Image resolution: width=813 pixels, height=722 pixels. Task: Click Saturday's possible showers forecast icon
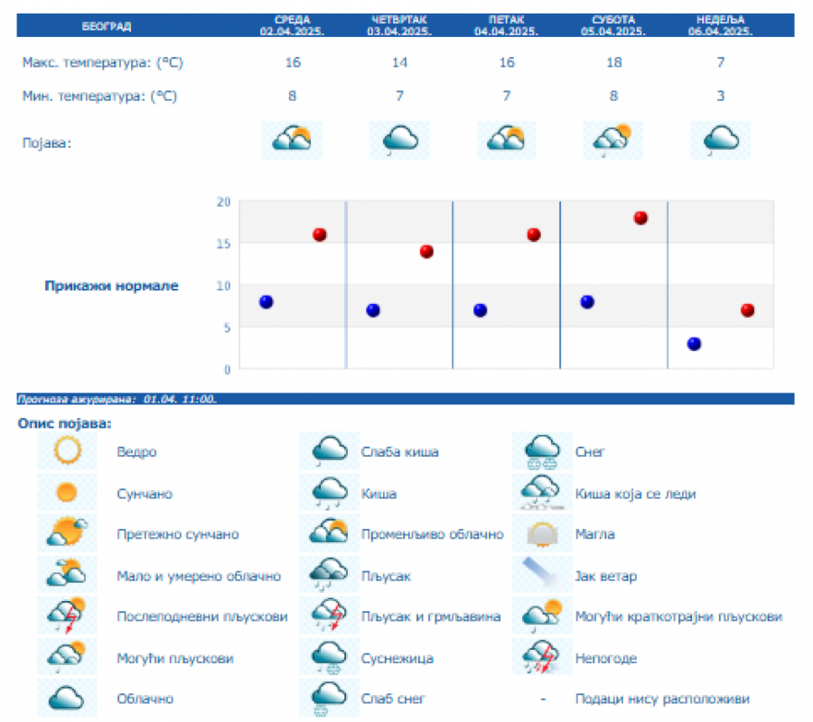pyautogui.click(x=612, y=140)
